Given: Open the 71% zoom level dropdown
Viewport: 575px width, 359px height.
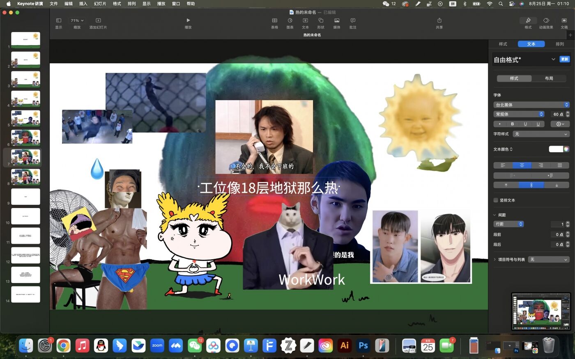Looking at the screenshot, I should point(77,21).
